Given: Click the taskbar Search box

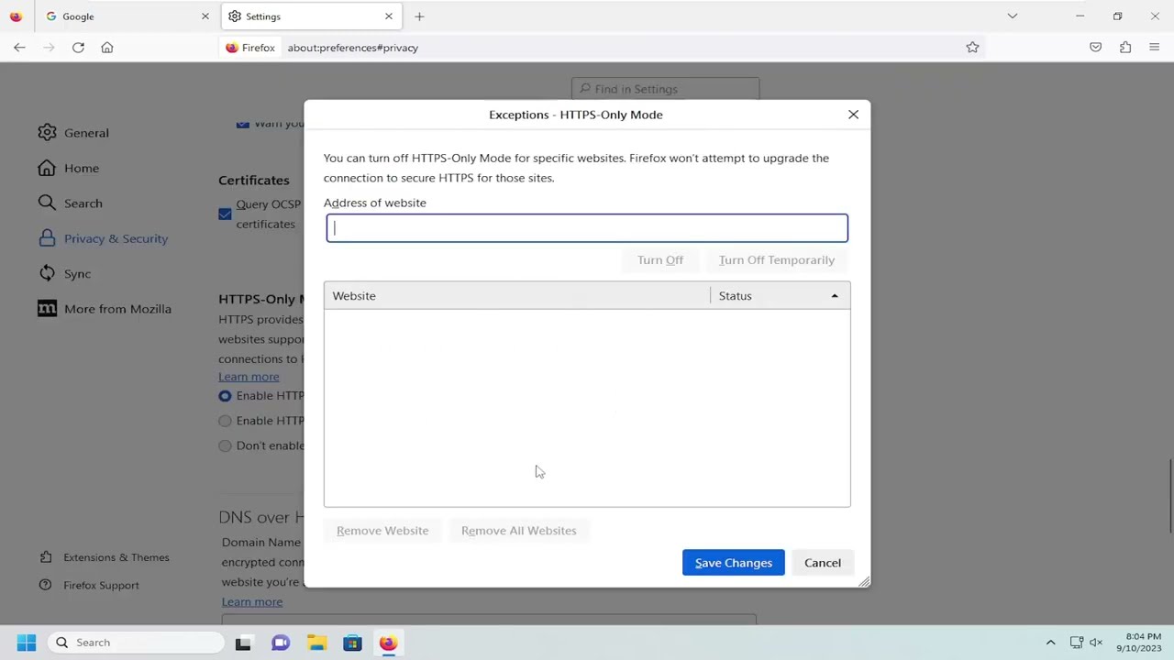Looking at the screenshot, I should 137,643.
